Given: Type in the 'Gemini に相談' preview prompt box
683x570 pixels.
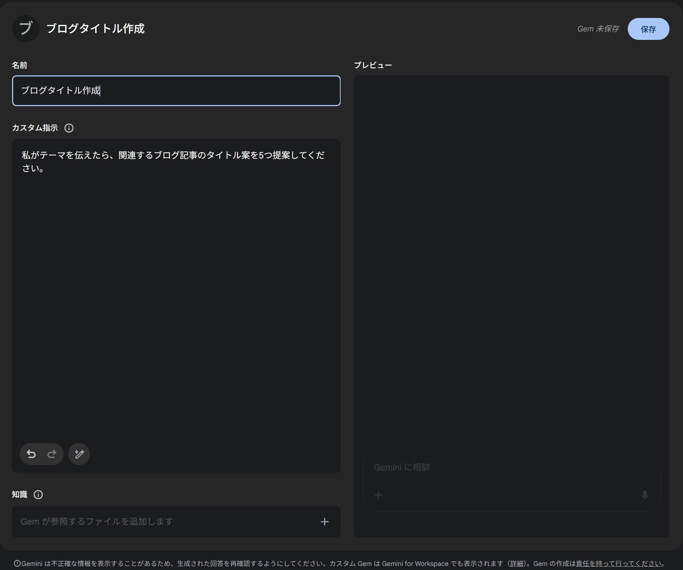Looking at the screenshot, I should [x=511, y=468].
